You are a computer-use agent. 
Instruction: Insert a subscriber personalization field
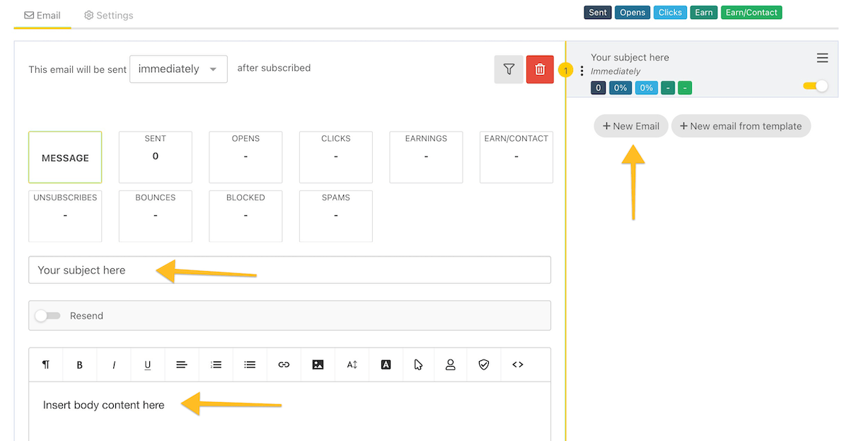(x=451, y=365)
